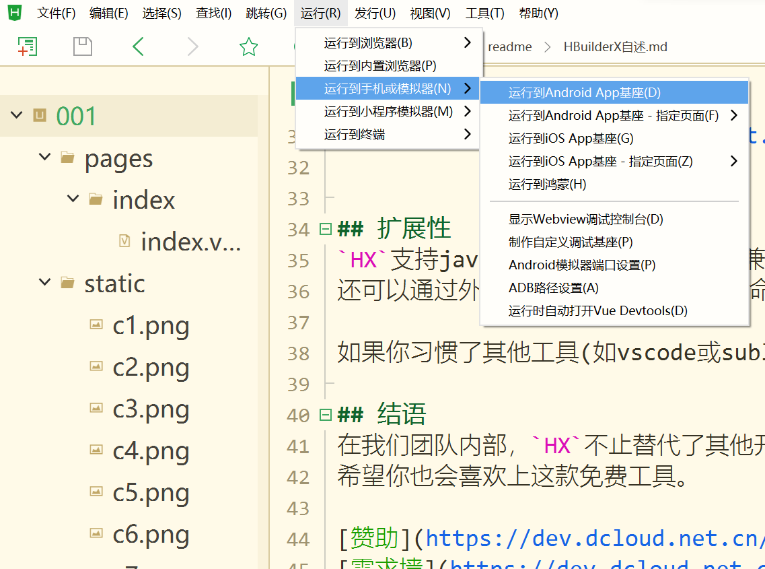The width and height of the screenshot is (765, 569).
Task: Expand 运行到终端 submenu arrow
Action: click(468, 134)
